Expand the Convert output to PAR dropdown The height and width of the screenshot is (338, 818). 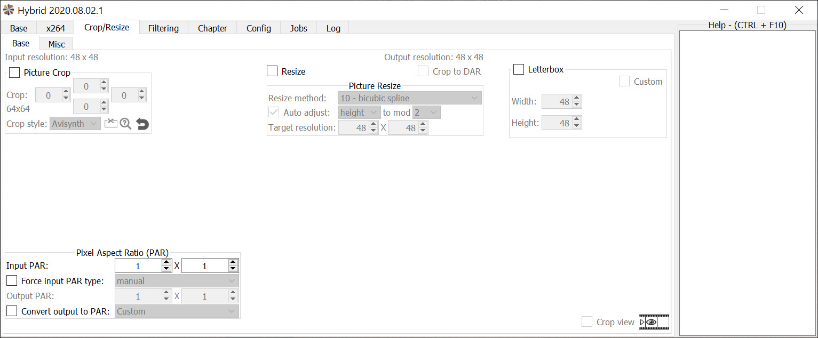pyautogui.click(x=177, y=311)
